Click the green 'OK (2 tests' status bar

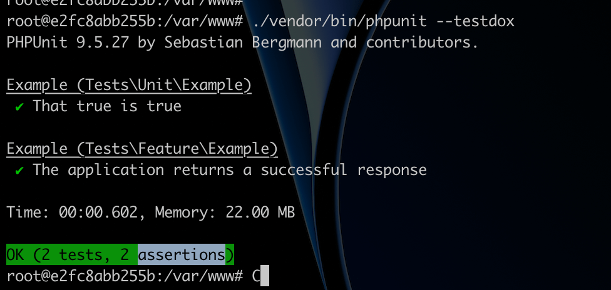tap(120, 255)
